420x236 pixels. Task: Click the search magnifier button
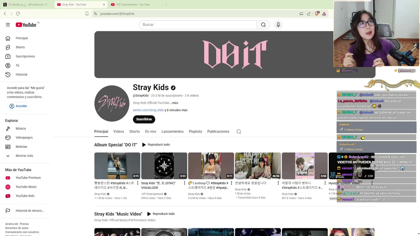point(263,25)
